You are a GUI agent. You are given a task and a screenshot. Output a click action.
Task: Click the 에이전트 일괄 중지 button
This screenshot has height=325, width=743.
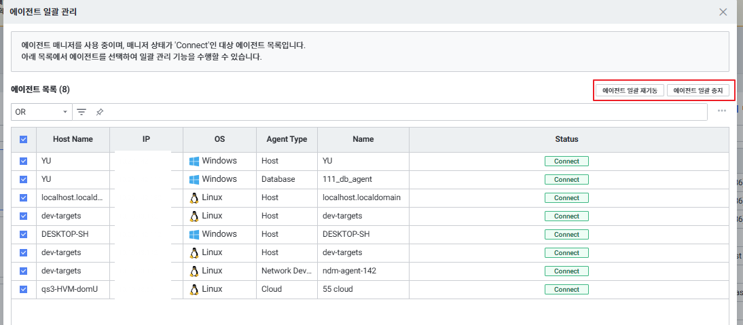pos(697,90)
